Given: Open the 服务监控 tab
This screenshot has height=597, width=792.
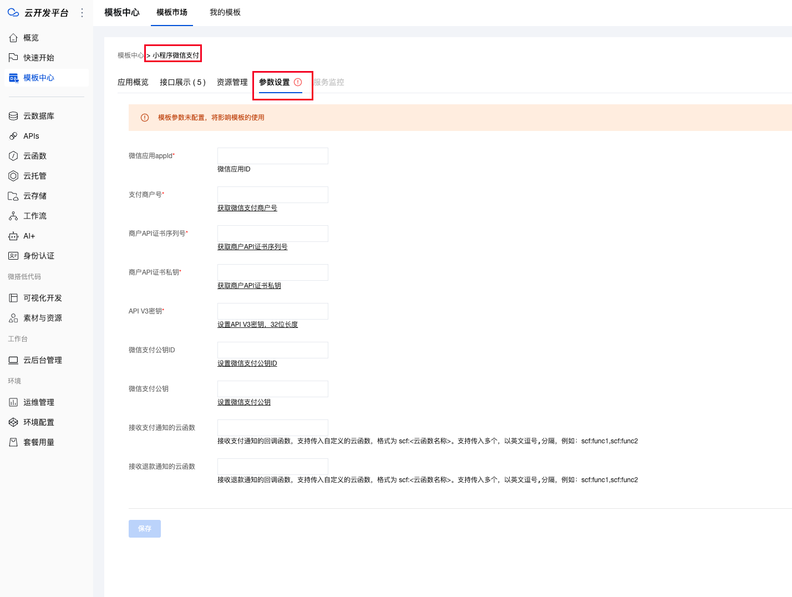Looking at the screenshot, I should click(329, 82).
